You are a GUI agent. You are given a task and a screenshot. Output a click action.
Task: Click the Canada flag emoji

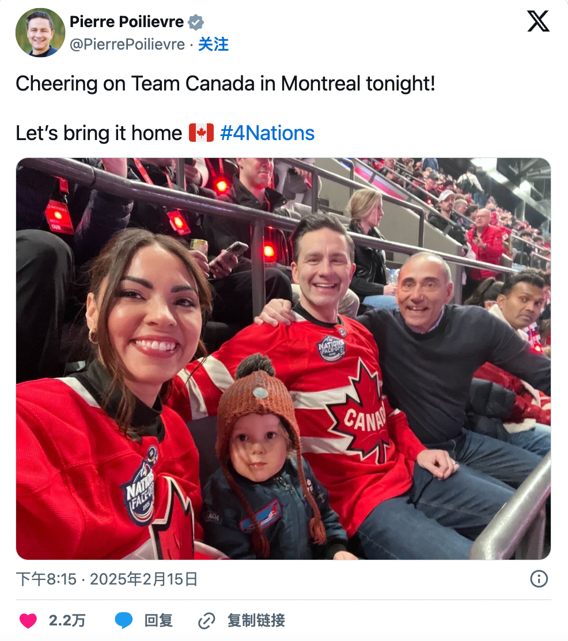[x=201, y=133]
